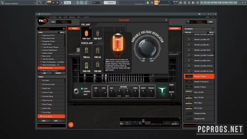Screen dimensions: 247x139
Task: Select the BOOST channel LED
Action: tap(82, 95)
